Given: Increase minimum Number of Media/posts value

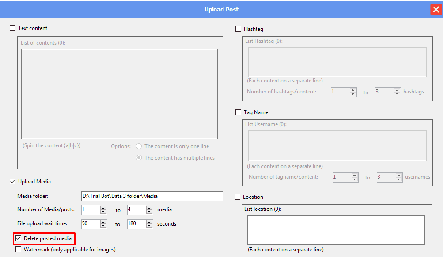Looking at the screenshot, I should click(x=103, y=208).
